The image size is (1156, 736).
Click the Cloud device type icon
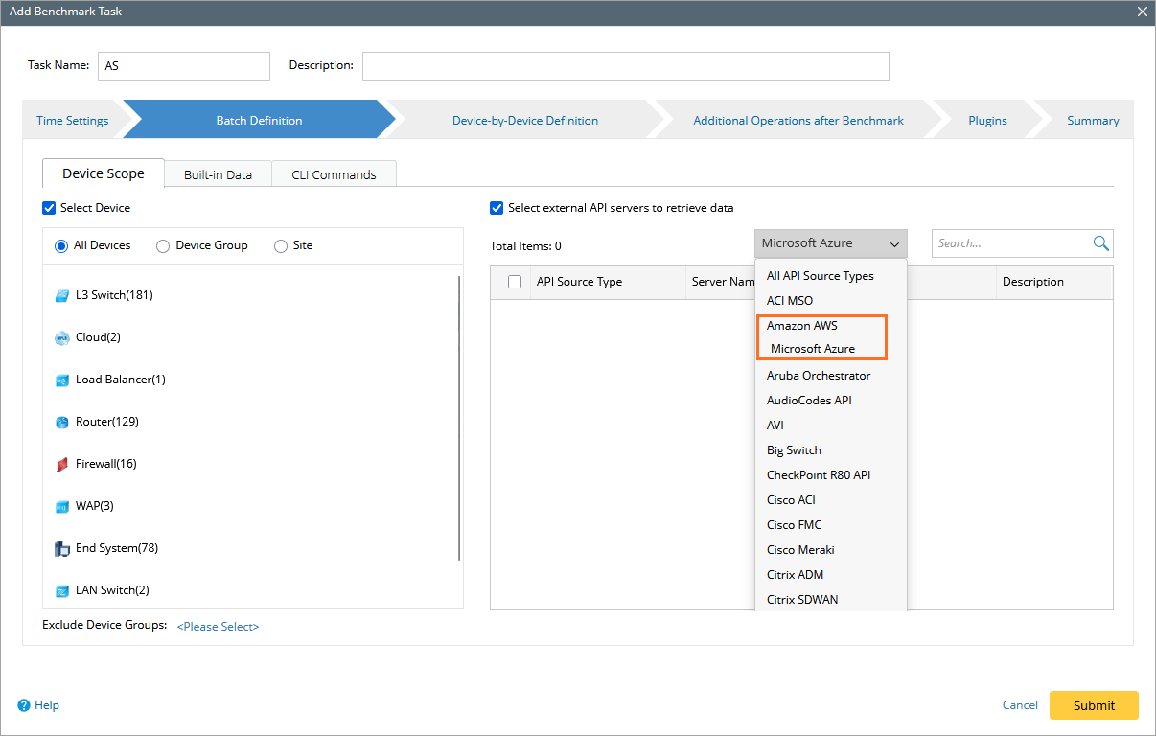[x=61, y=337]
